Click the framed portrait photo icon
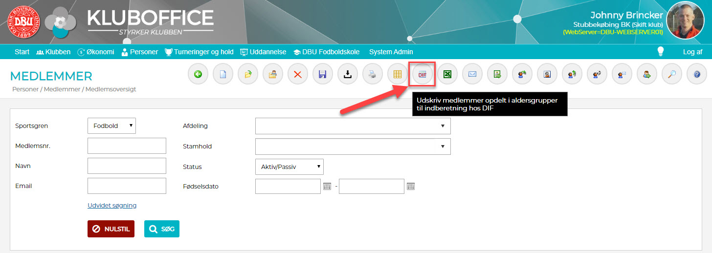 pos(547,75)
